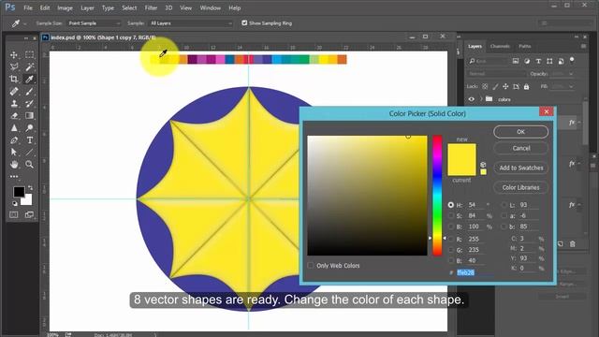
Task: Click Add to Swatches button
Action: (521, 168)
